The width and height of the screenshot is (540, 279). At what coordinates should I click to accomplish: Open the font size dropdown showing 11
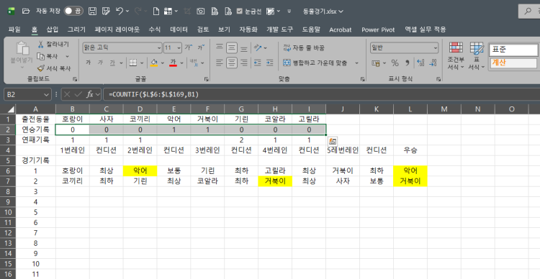(179, 48)
